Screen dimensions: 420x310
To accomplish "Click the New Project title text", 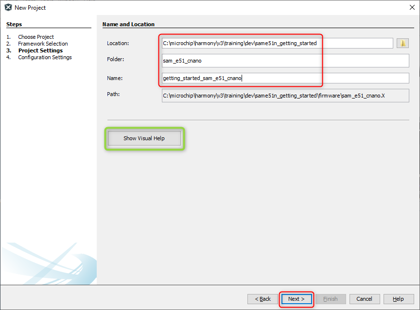I will coord(30,8).
